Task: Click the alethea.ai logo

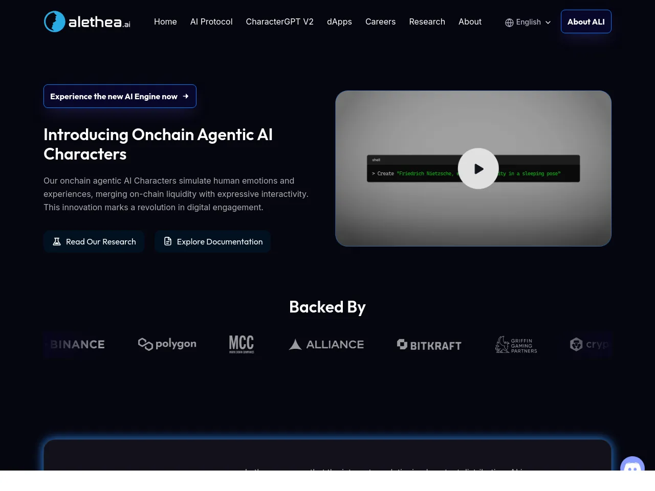Action: point(87,21)
